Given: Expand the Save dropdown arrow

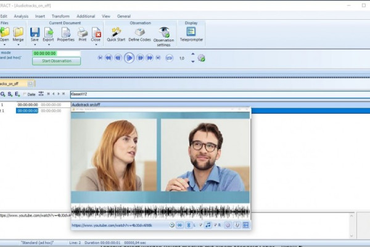Looking at the screenshot, I should tap(35, 44).
